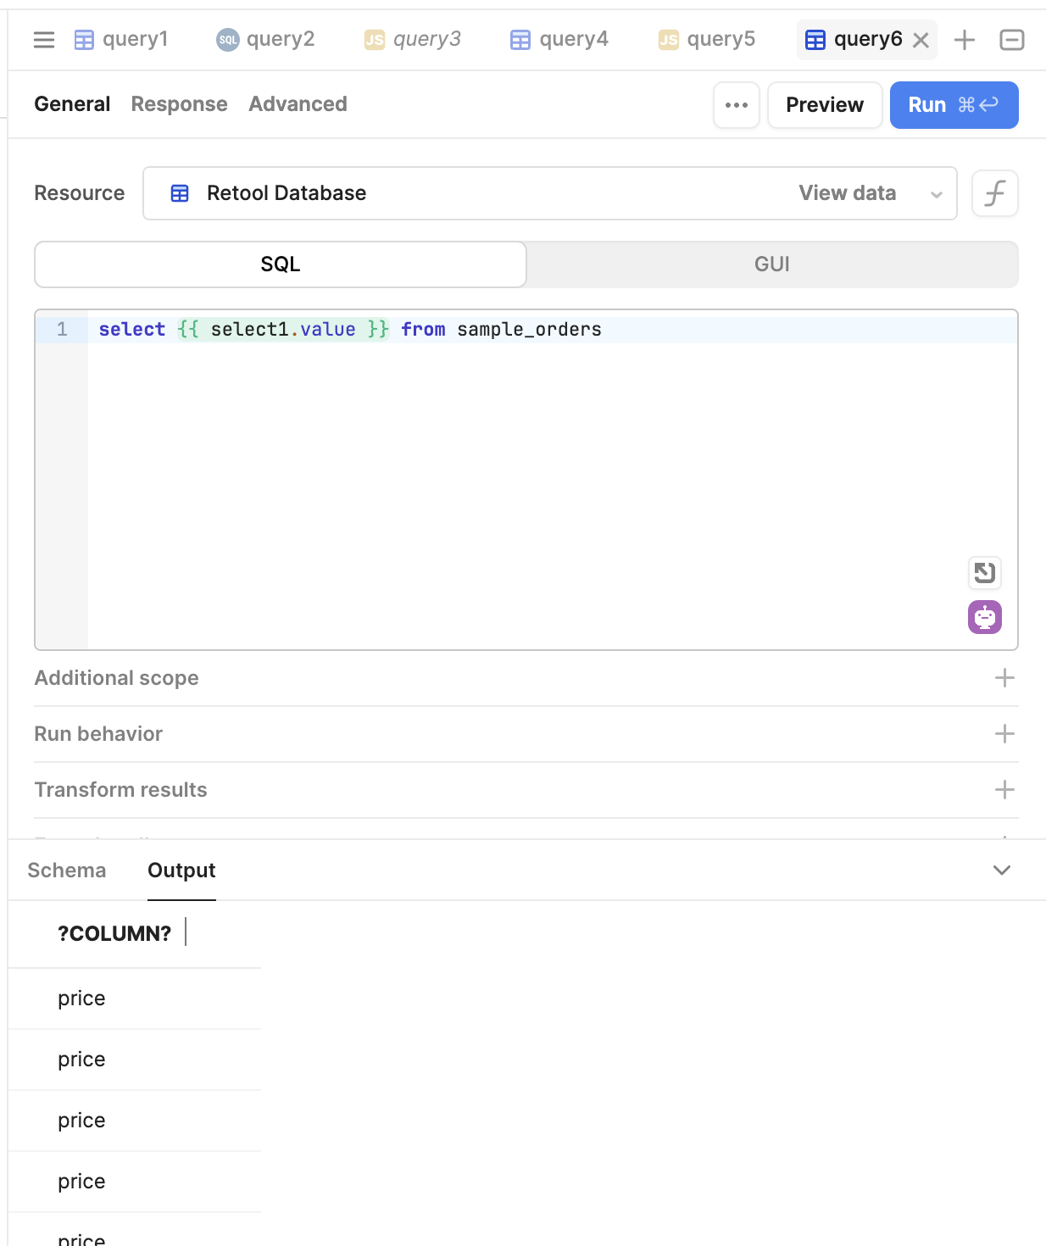Switch to the Schema tab
Screen dimensions: 1046x1246
66,870
